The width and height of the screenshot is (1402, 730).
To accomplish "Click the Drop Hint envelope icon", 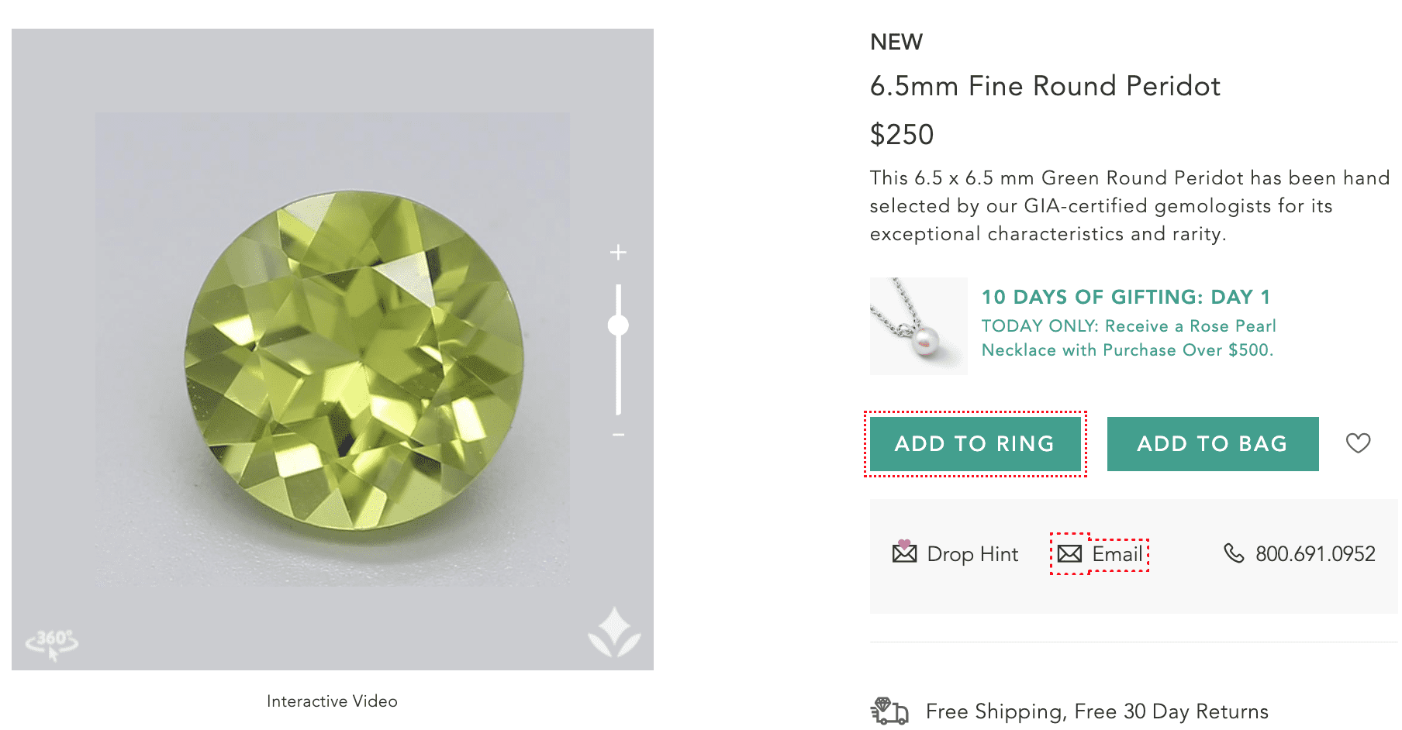I will [x=904, y=552].
